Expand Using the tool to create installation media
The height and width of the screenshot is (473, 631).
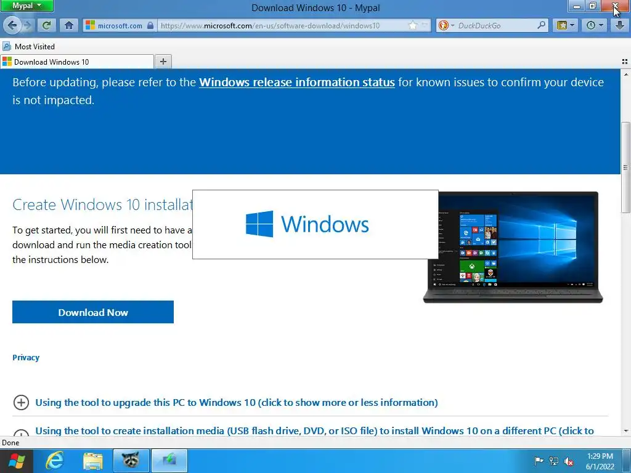pos(314,431)
